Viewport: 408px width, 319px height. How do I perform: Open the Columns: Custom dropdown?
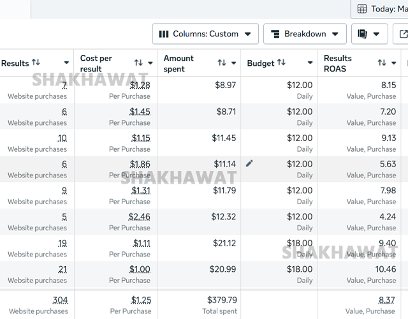coord(205,34)
